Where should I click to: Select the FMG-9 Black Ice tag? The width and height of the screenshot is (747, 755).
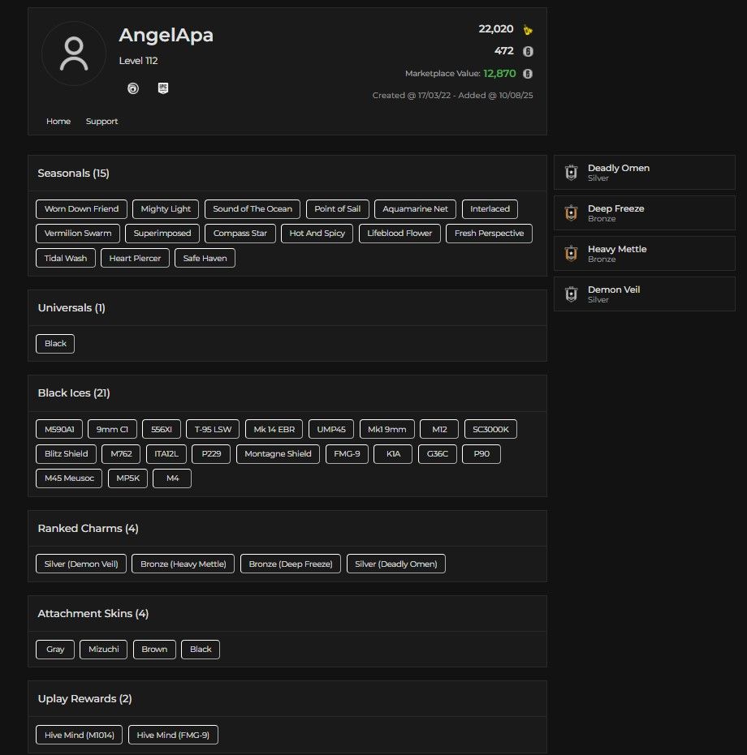point(347,454)
